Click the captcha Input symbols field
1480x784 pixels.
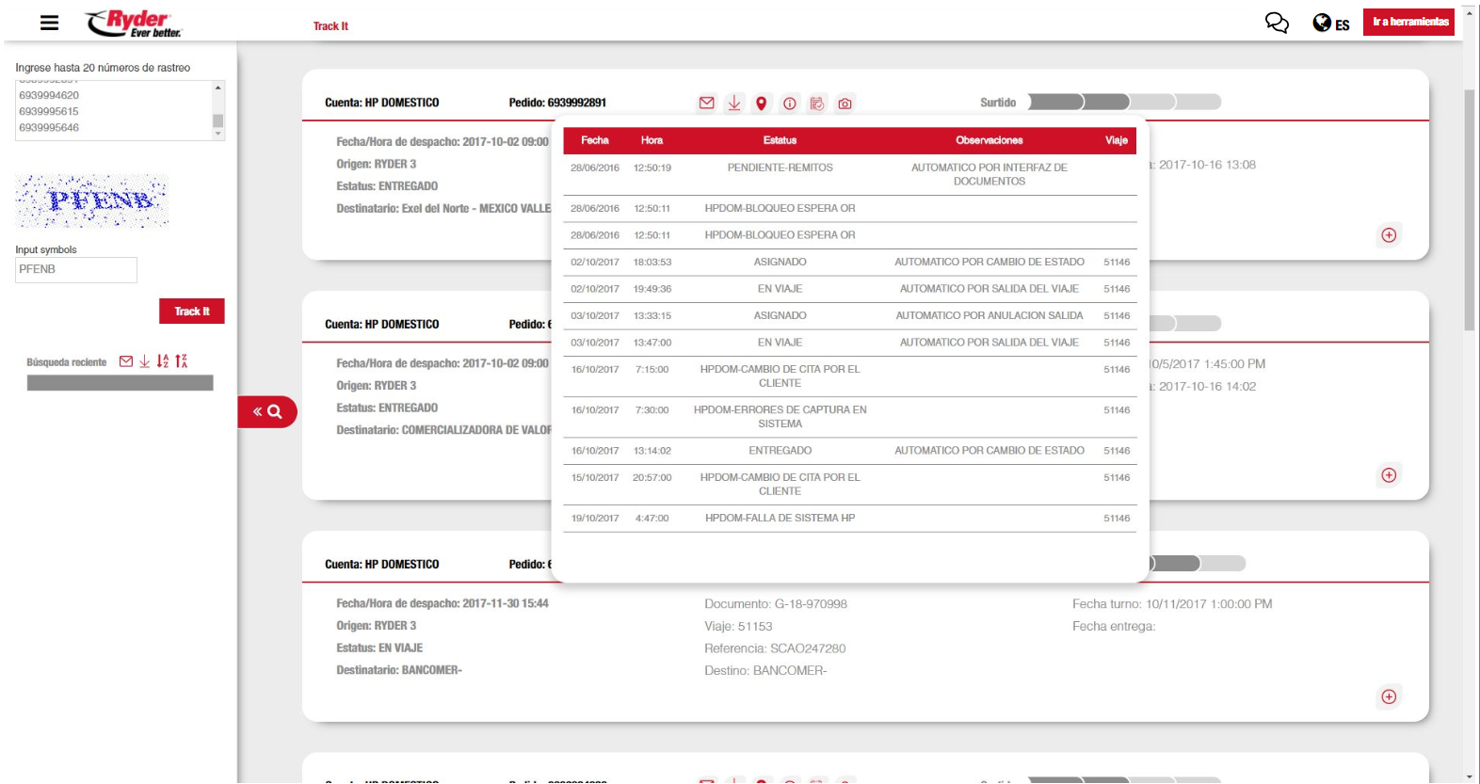(x=76, y=270)
